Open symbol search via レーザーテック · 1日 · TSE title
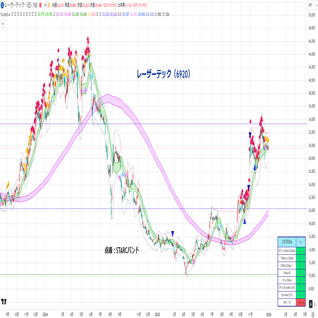This screenshot has height=318, width=318. [21, 5]
